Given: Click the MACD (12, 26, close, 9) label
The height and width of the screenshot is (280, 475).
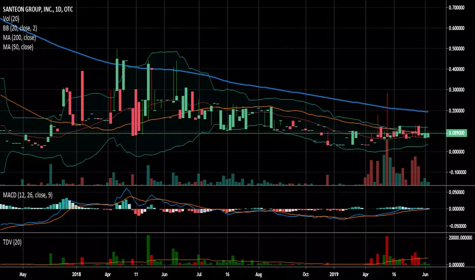Looking at the screenshot, I should pos(28,195).
